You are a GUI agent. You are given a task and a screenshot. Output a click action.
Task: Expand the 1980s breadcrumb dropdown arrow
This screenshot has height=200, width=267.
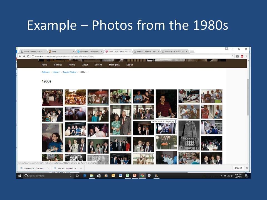[x=87, y=72]
